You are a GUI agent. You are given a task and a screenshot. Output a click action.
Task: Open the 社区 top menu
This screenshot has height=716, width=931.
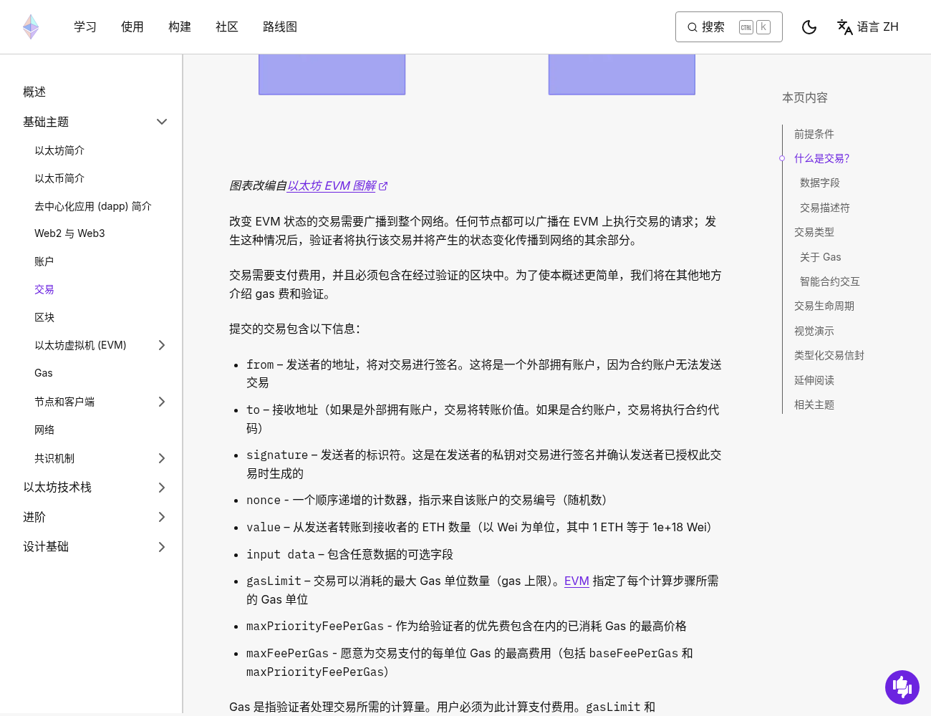(x=227, y=27)
